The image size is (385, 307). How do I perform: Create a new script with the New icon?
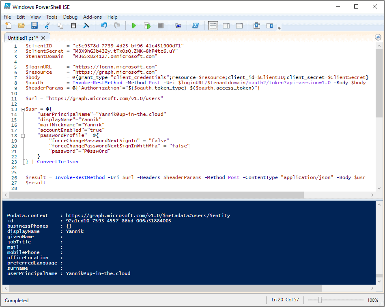tap(9, 26)
